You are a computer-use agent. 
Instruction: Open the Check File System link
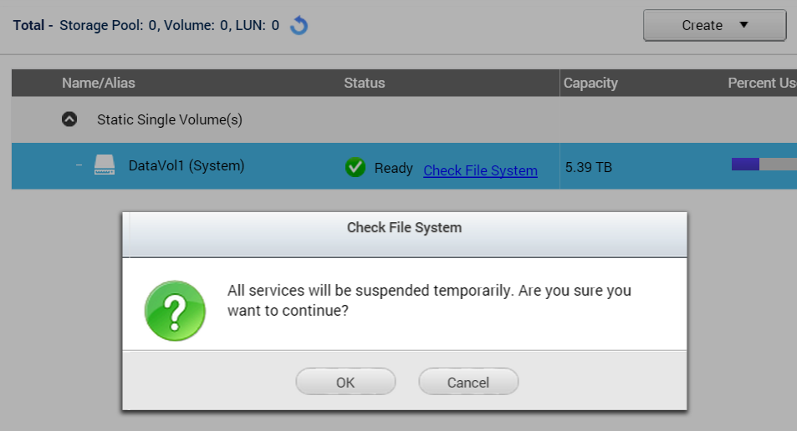[480, 170]
